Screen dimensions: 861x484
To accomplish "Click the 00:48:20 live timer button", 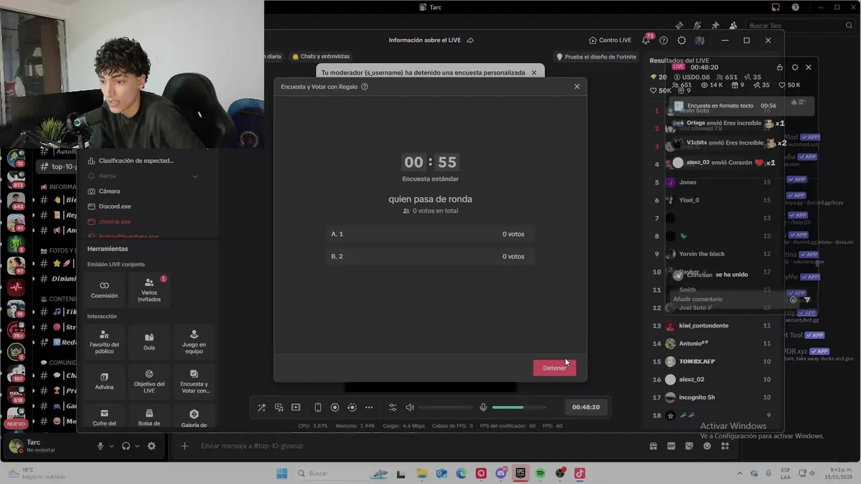I will pyautogui.click(x=585, y=407).
